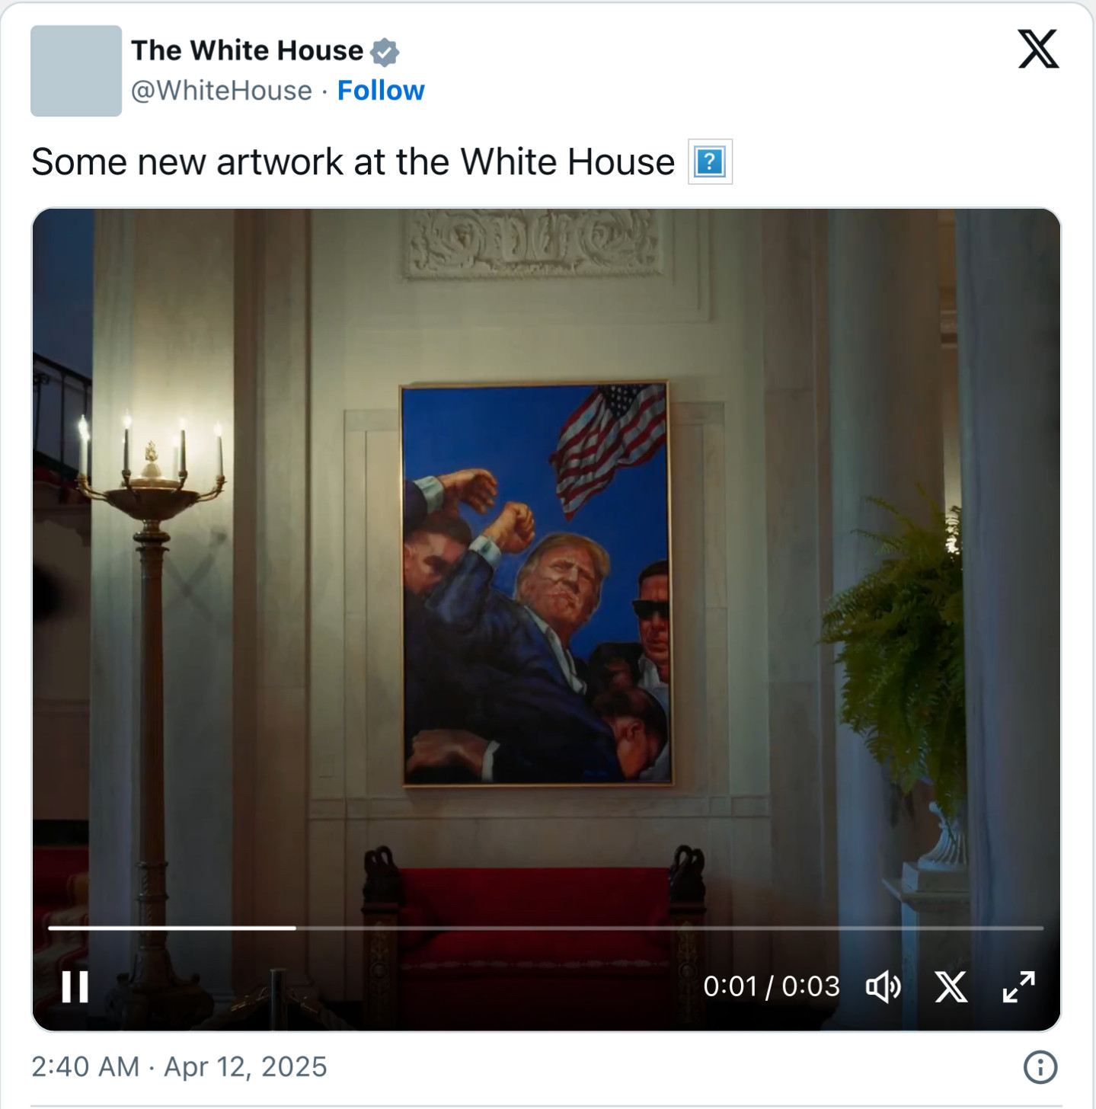Click the X logo in post header

pyautogui.click(x=1038, y=50)
